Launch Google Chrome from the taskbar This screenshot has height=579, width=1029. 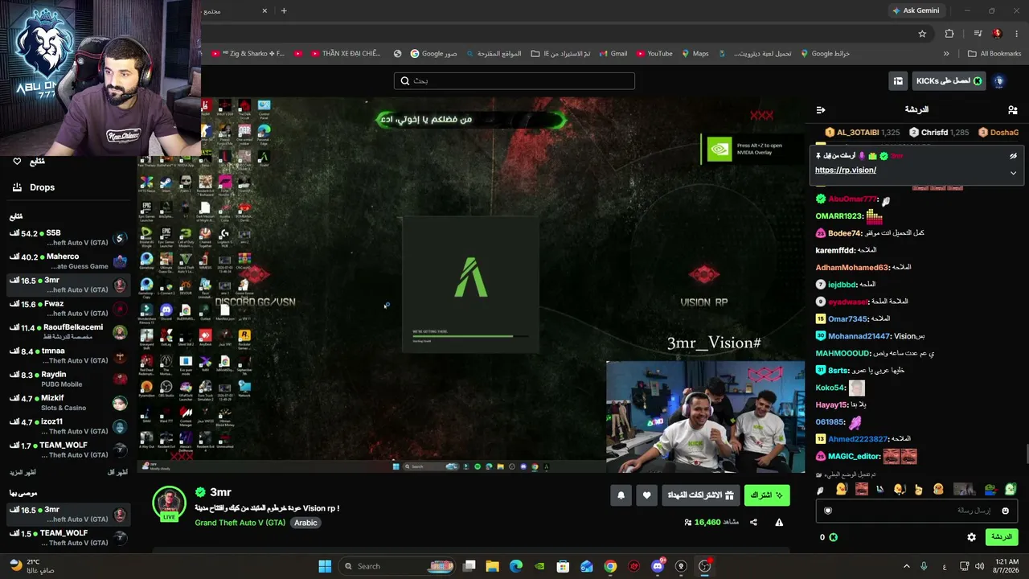tap(610, 566)
